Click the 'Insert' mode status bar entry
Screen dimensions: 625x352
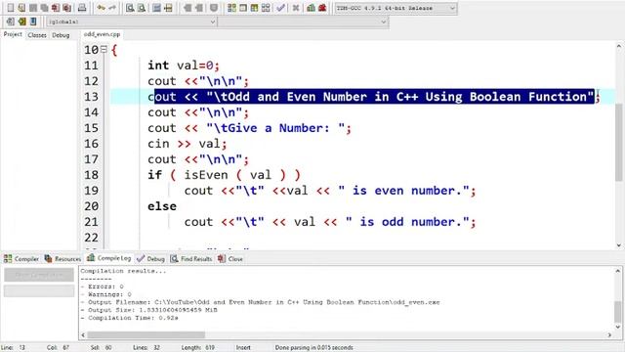[243, 348]
